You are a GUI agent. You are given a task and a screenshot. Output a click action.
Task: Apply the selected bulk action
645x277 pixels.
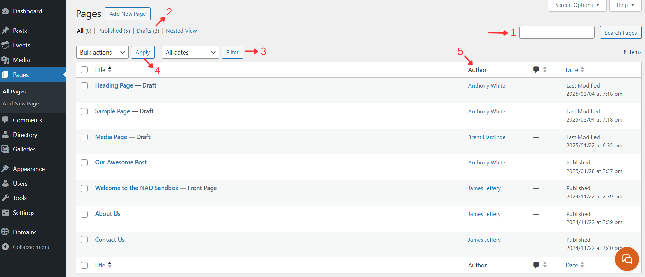(143, 52)
